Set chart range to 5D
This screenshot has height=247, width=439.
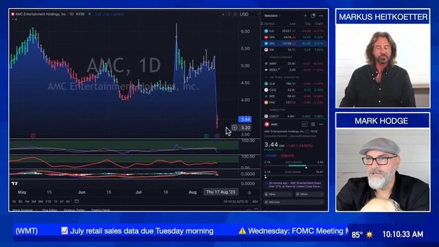click(x=20, y=201)
